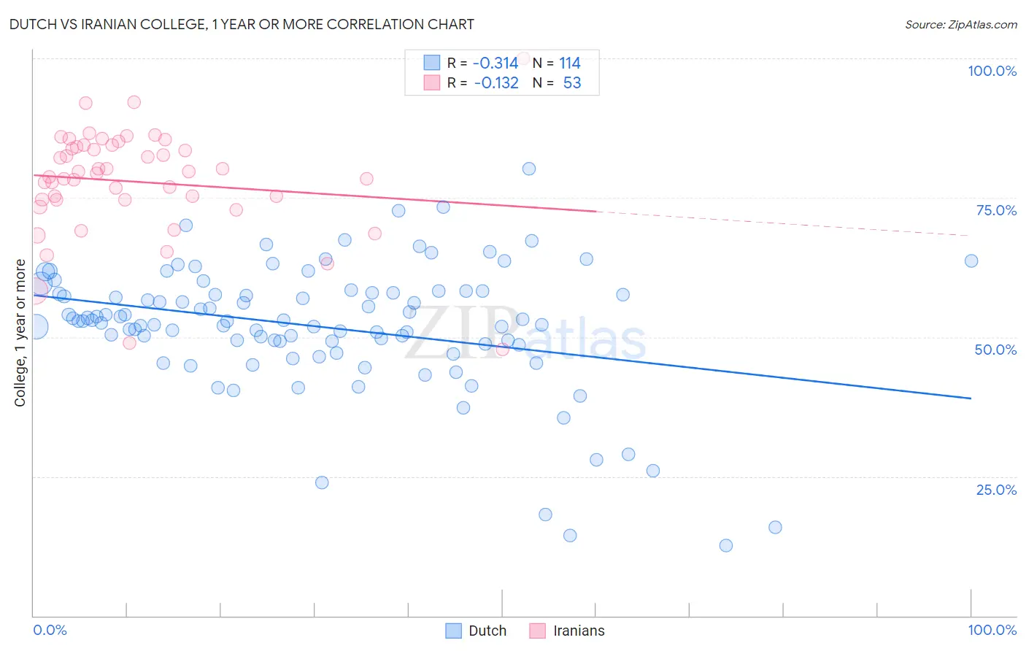1026x651 pixels.
Task: Click the 0.0% x-axis label
Action: pyautogui.click(x=50, y=630)
